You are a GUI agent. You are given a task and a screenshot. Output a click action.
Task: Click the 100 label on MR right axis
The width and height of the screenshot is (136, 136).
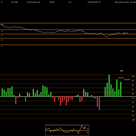133,76
